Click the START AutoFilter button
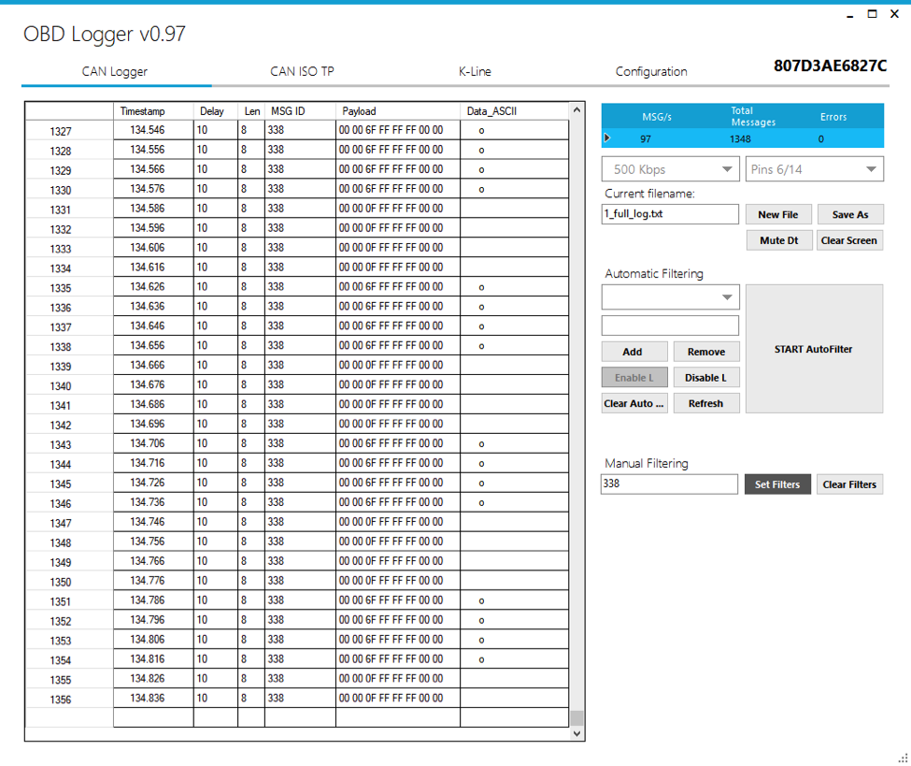The width and height of the screenshot is (911, 766). click(x=814, y=349)
